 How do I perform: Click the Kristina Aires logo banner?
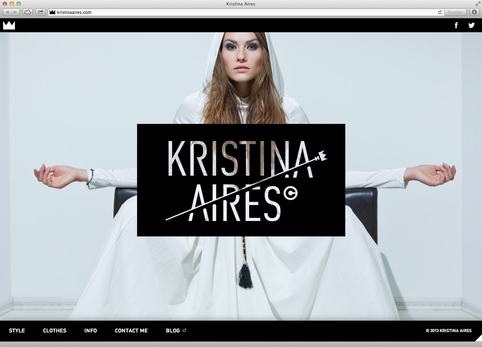click(241, 180)
